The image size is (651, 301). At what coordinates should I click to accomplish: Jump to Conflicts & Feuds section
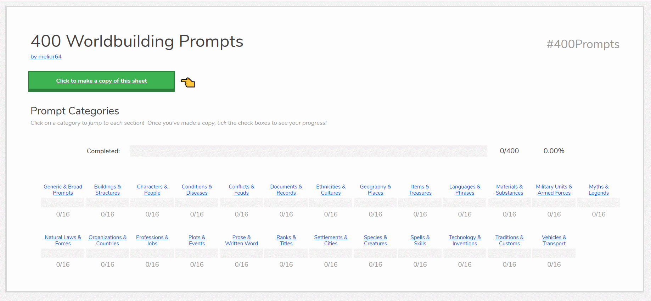click(241, 190)
